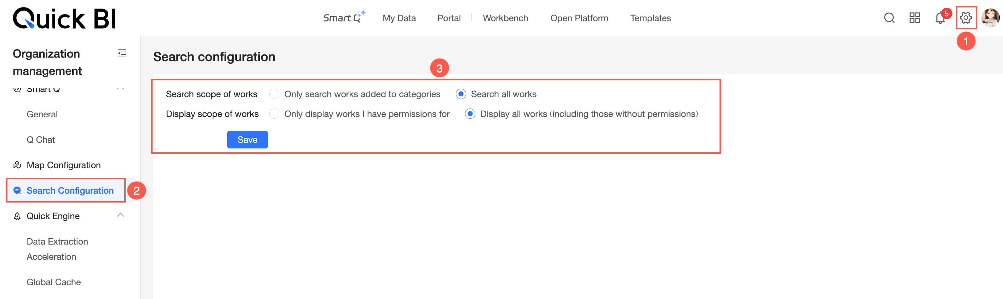
Task: Collapse the Quick Engine section chevron
Action: coord(121,215)
